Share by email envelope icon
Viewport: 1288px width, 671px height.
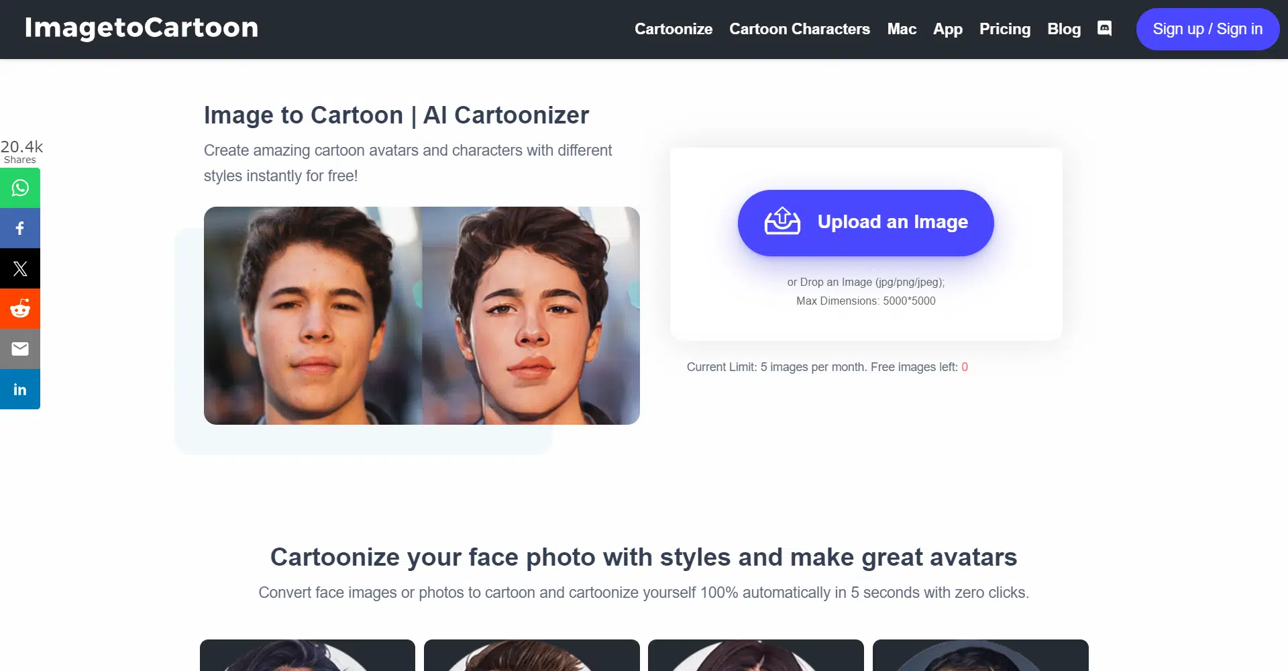coord(20,349)
